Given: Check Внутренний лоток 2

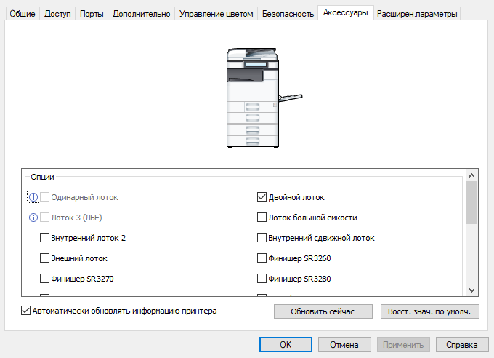Looking at the screenshot, I should 44,238.
